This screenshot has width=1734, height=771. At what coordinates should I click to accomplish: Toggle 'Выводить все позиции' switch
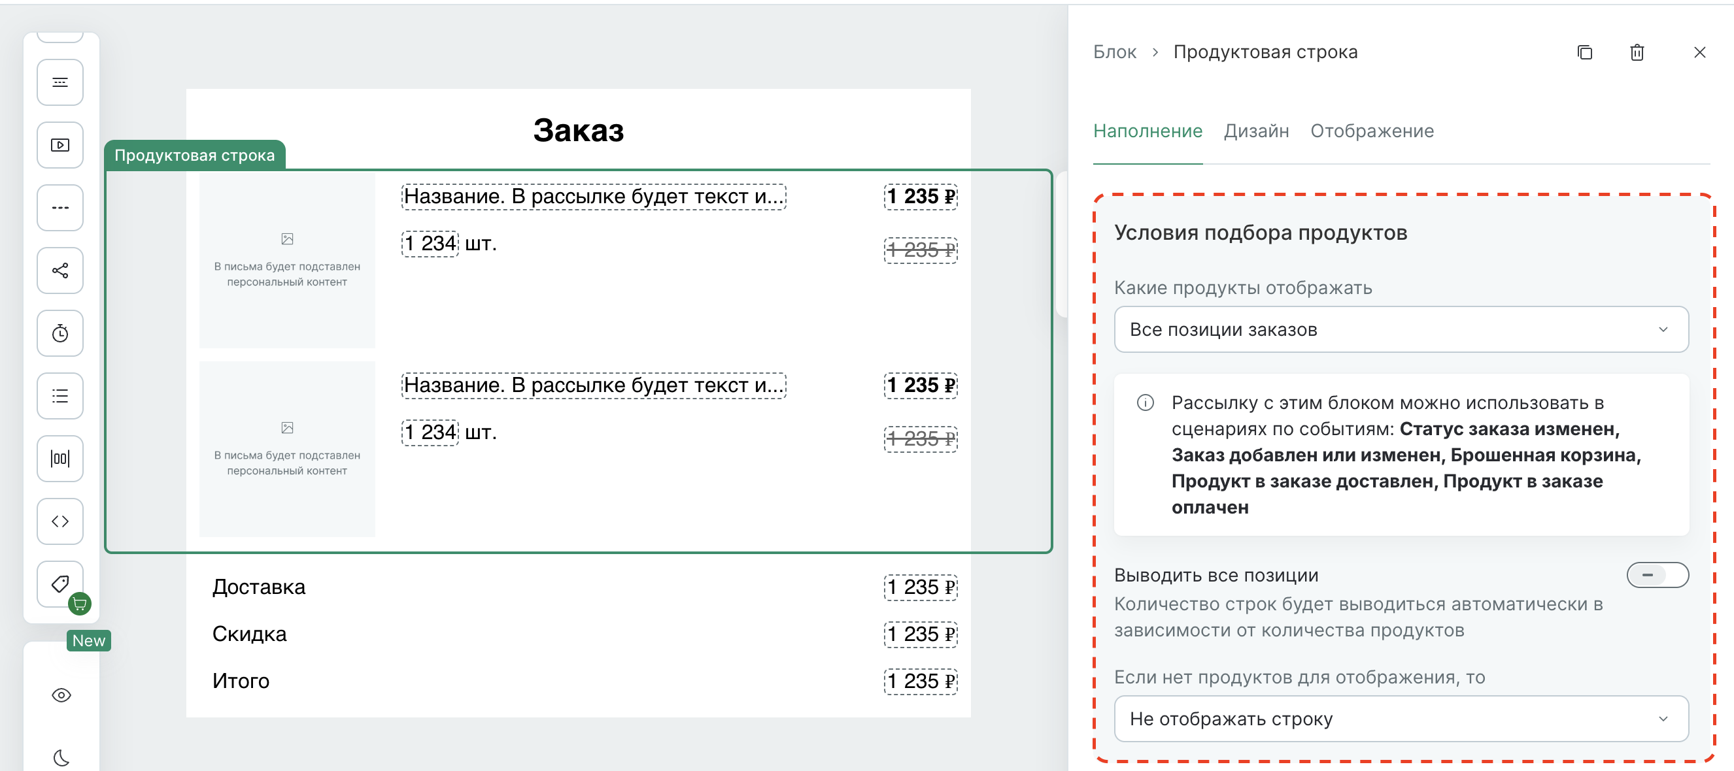click(x=1657, y=574)
